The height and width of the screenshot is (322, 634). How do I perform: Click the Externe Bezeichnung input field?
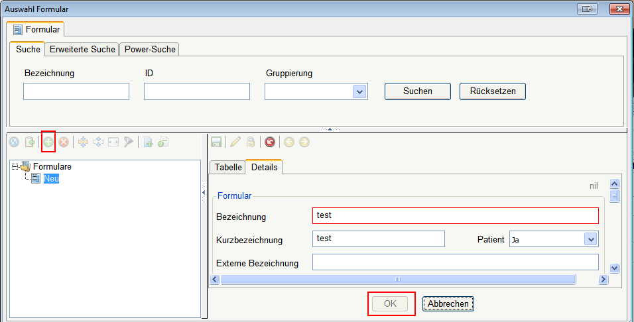(x=455, y=263)
